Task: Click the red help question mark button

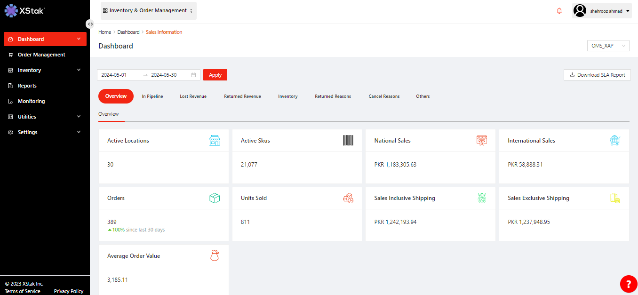Action: [628, 283]
